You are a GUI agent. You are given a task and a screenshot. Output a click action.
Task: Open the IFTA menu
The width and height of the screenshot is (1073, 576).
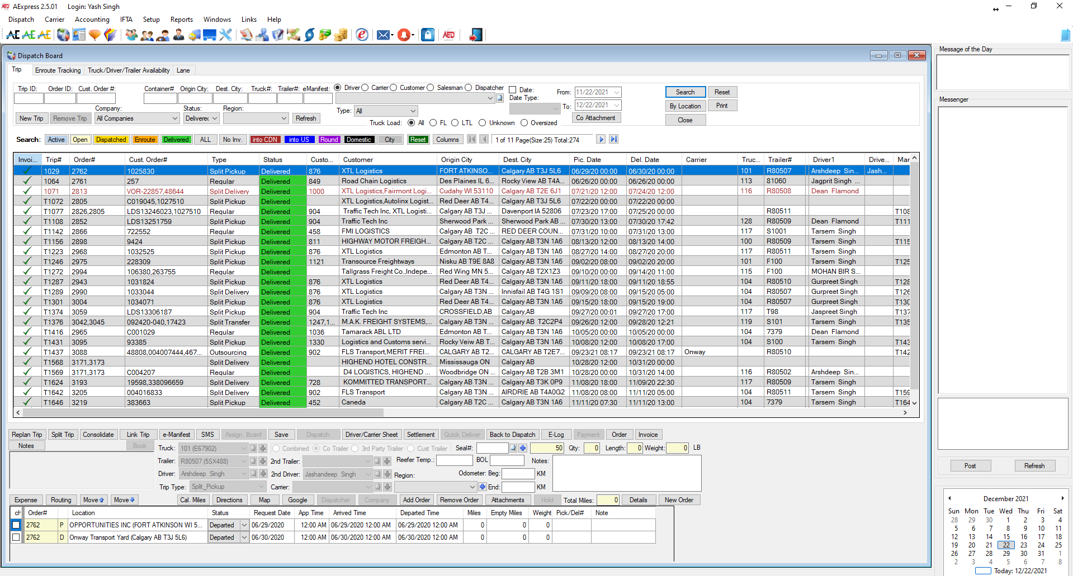(126, 19)
